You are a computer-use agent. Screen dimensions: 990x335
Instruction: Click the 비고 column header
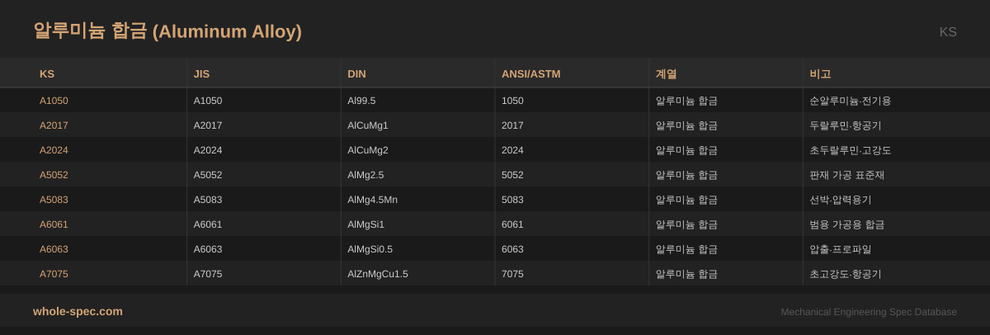tap(820, 73)
